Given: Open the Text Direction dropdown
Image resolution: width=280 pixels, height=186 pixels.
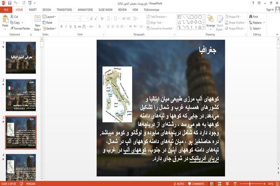Looking at the screenshot, I should pos(157,17).
